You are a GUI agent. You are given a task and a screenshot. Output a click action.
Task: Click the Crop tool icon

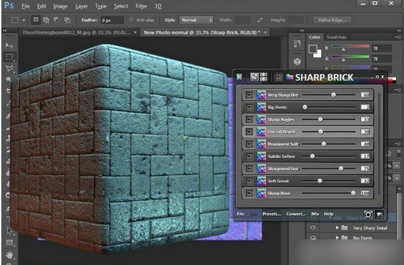point(9,90)
